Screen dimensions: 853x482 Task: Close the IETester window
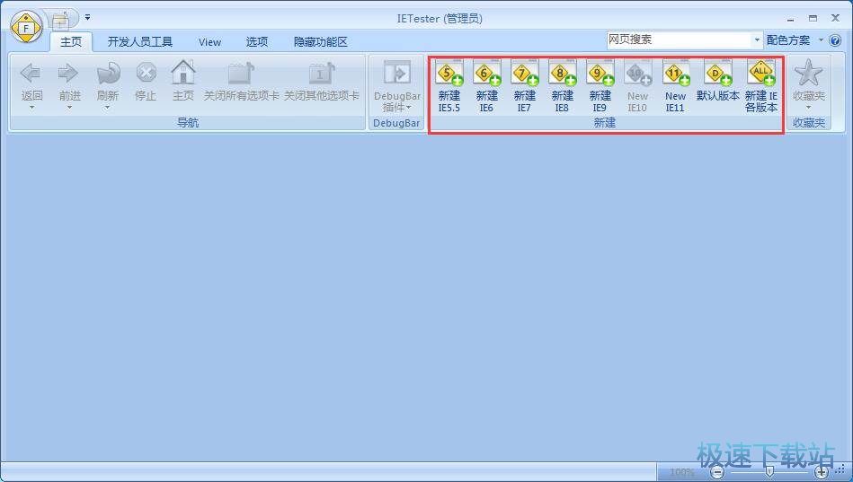tap(836, 18)
